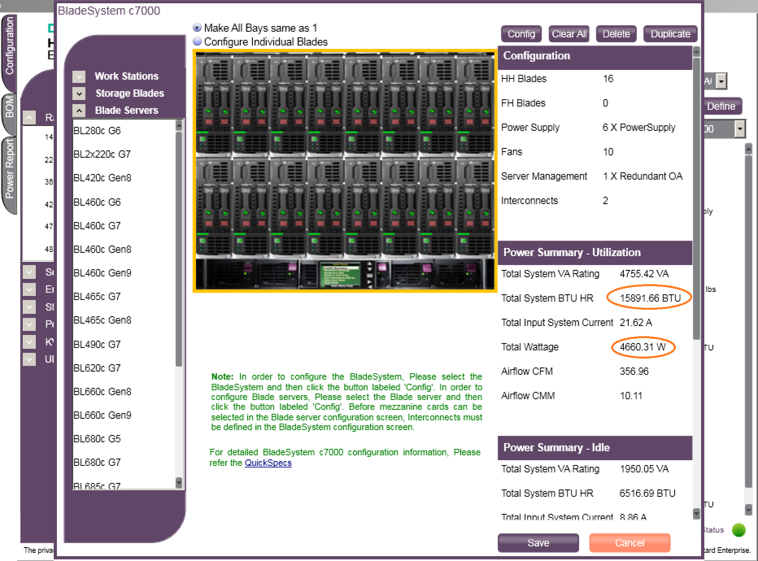This screenshot has height=561, width=758.
Task: Click the Clear All button
Action: [x=569, y=34]
